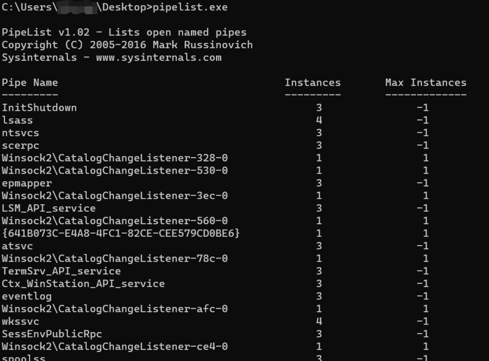Click the GUID pipe name in braces

click(121, 233)
